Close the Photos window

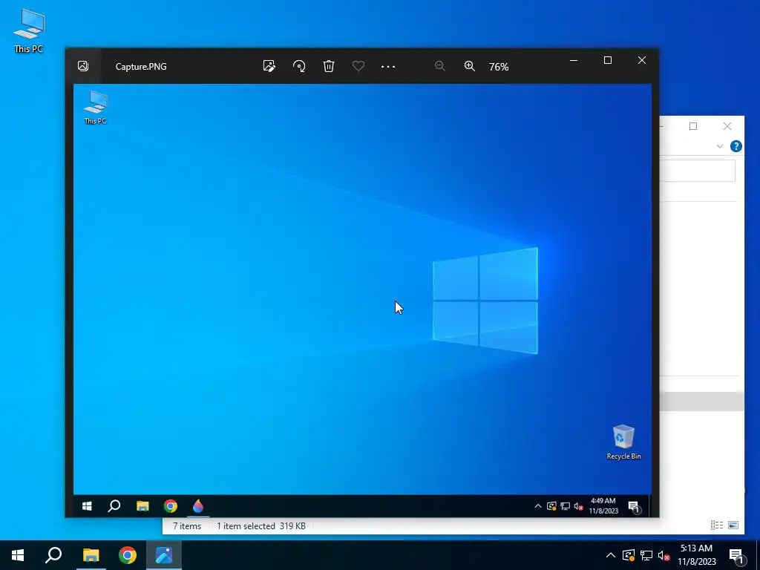click(642, 60)
